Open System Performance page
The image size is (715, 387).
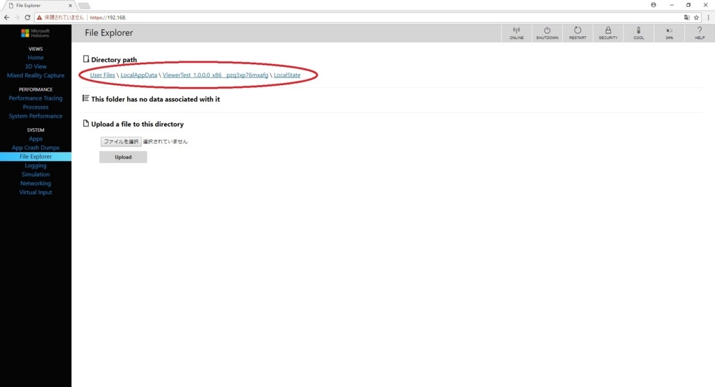coord(36,116)
